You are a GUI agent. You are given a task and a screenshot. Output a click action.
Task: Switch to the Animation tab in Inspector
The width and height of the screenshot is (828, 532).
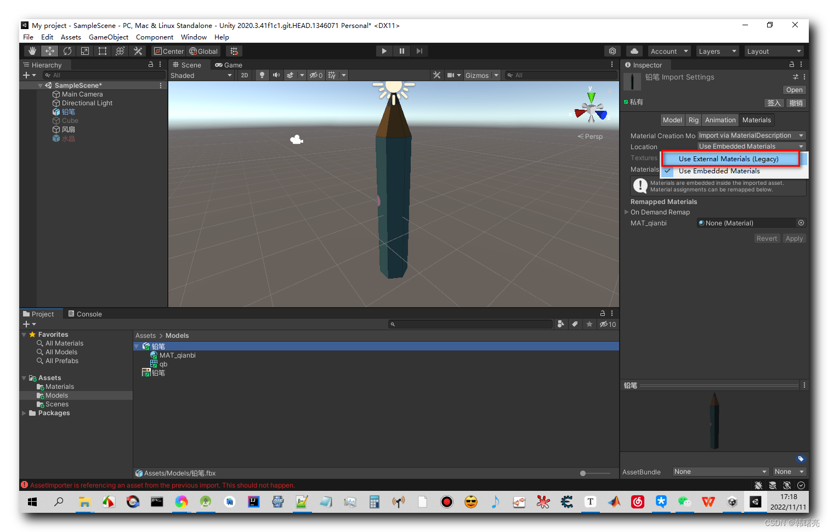tap(720, 120)
